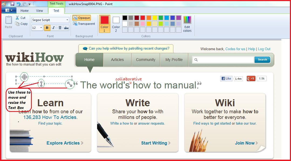
Task: Click the Codes for us link
Action: tap(235, 49)
